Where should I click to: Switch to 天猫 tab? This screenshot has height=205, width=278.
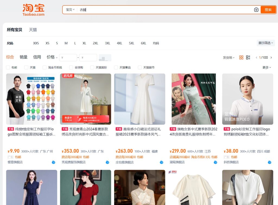(33, 30)
